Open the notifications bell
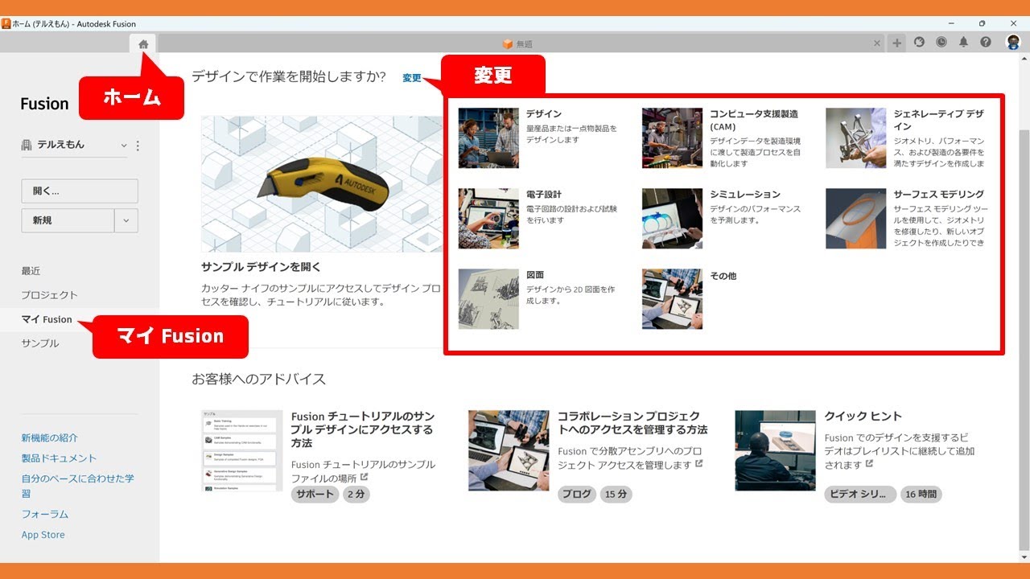 [963, 43]
